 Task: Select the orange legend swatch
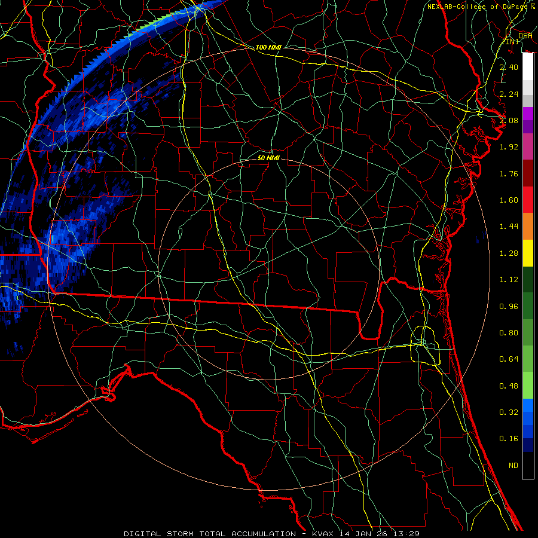point(528,227)
